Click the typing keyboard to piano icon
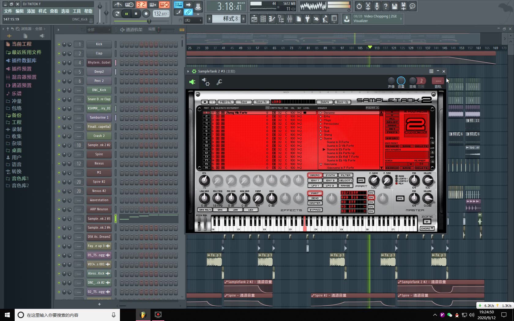514x321 pixels. click(178, 5)
